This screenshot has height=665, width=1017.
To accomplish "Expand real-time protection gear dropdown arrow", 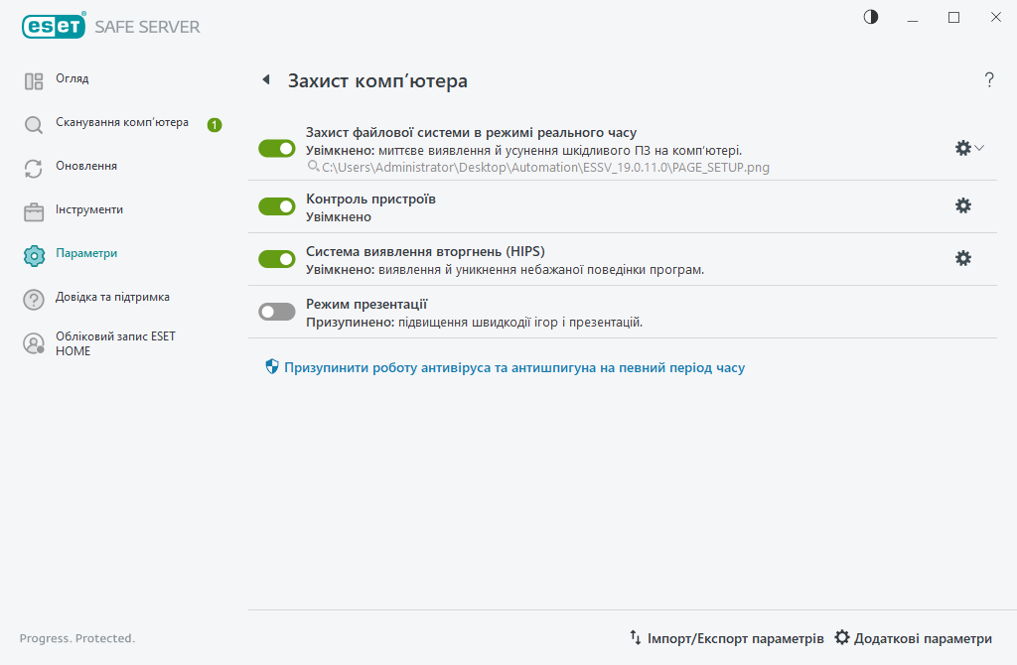I will pos(979,148).
